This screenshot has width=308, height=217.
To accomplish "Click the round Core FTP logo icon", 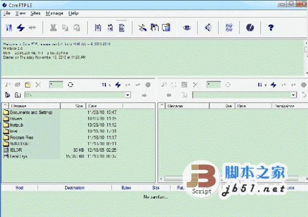I will pyautogui.click(x=250, y=28).
